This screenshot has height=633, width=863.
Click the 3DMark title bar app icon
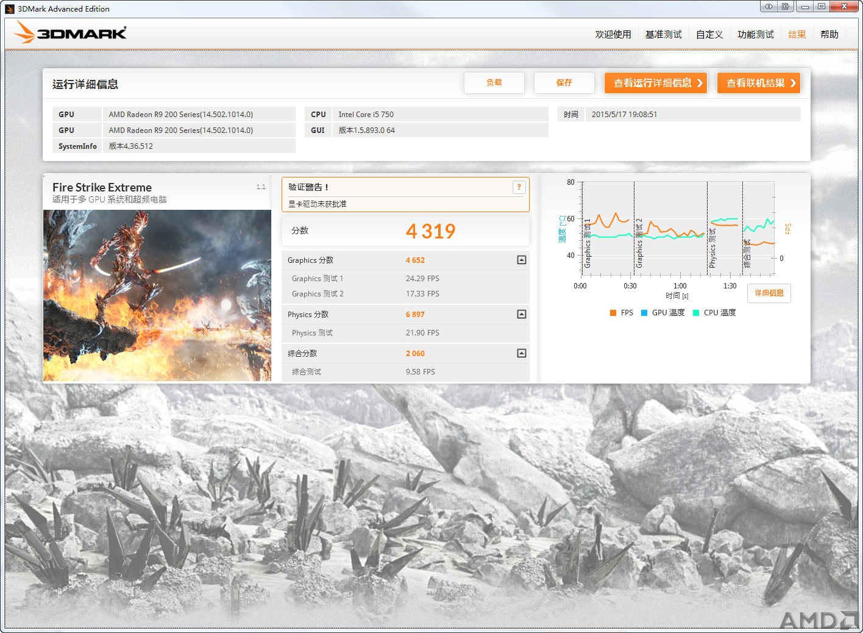click(x=10, y=9)
